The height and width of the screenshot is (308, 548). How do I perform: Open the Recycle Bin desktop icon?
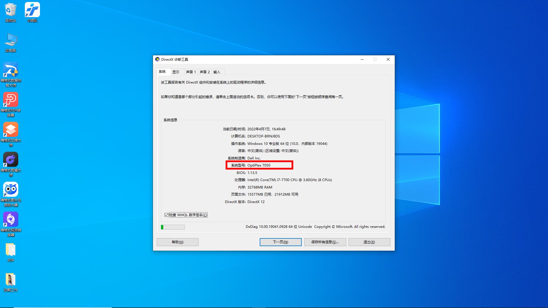[x=11, y=13]
